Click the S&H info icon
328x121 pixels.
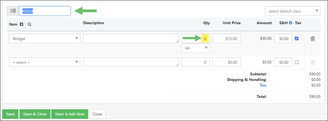point(291,23)
